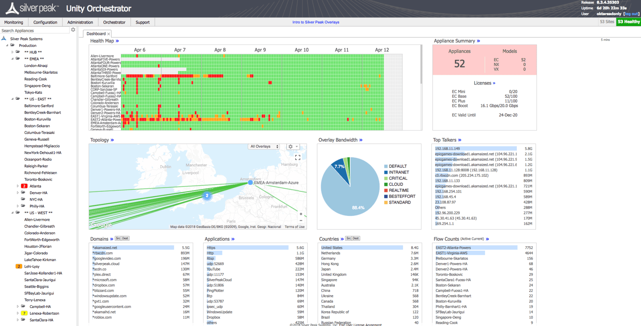Expand the ** HUB ** tree group
The image size is (641, 326).
[x=12, y=52]
